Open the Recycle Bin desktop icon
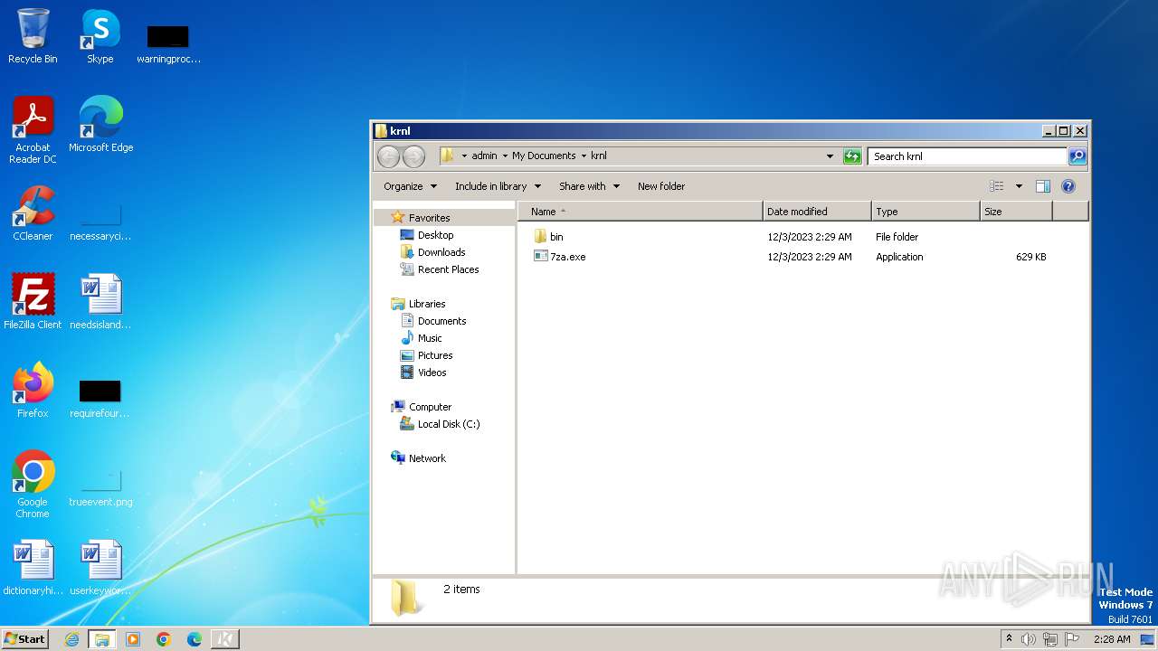 (33, 36)
